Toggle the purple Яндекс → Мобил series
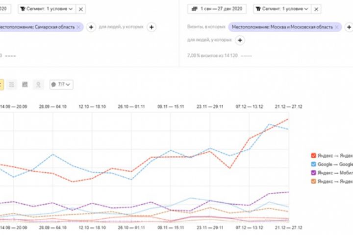The image size is (353, 235). click(313, 173)
